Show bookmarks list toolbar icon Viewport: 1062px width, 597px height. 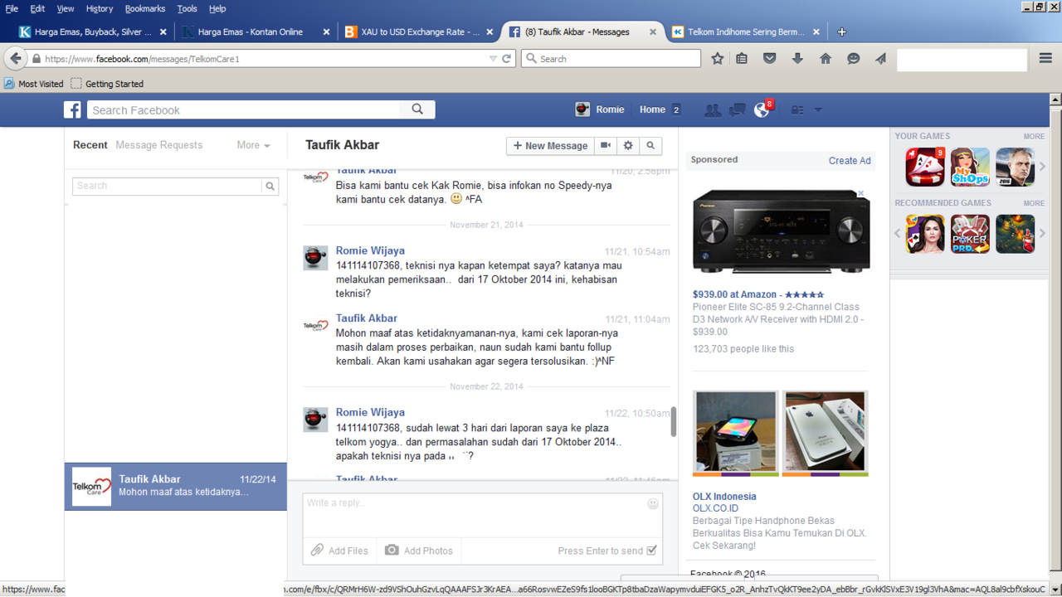(743, 59)
